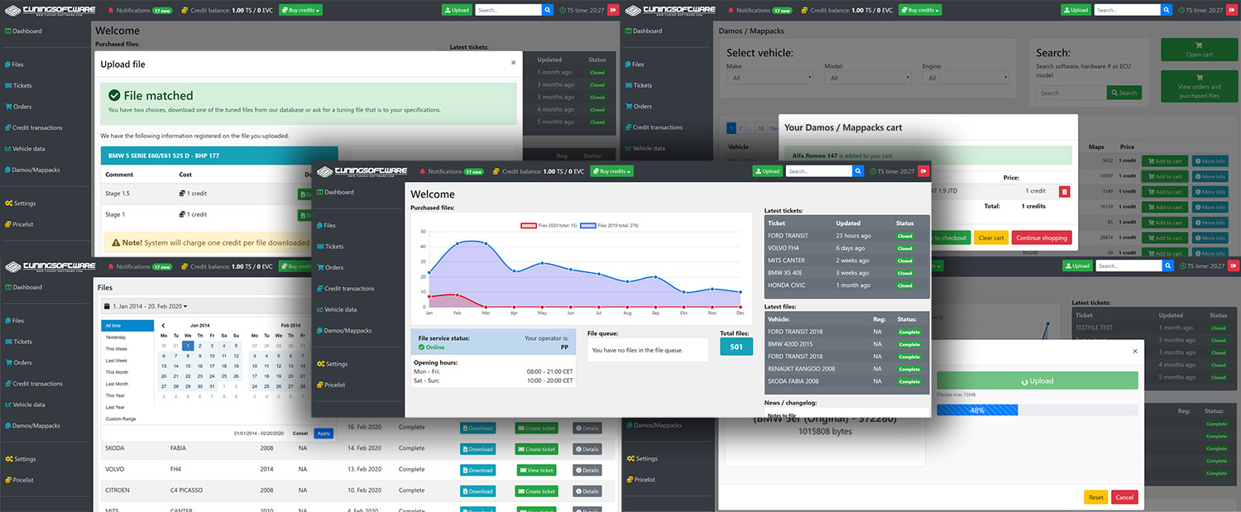1241x512 pixels.
Task: Click blue search magnifier in center Welcome window
Action: tap(858, 171)
